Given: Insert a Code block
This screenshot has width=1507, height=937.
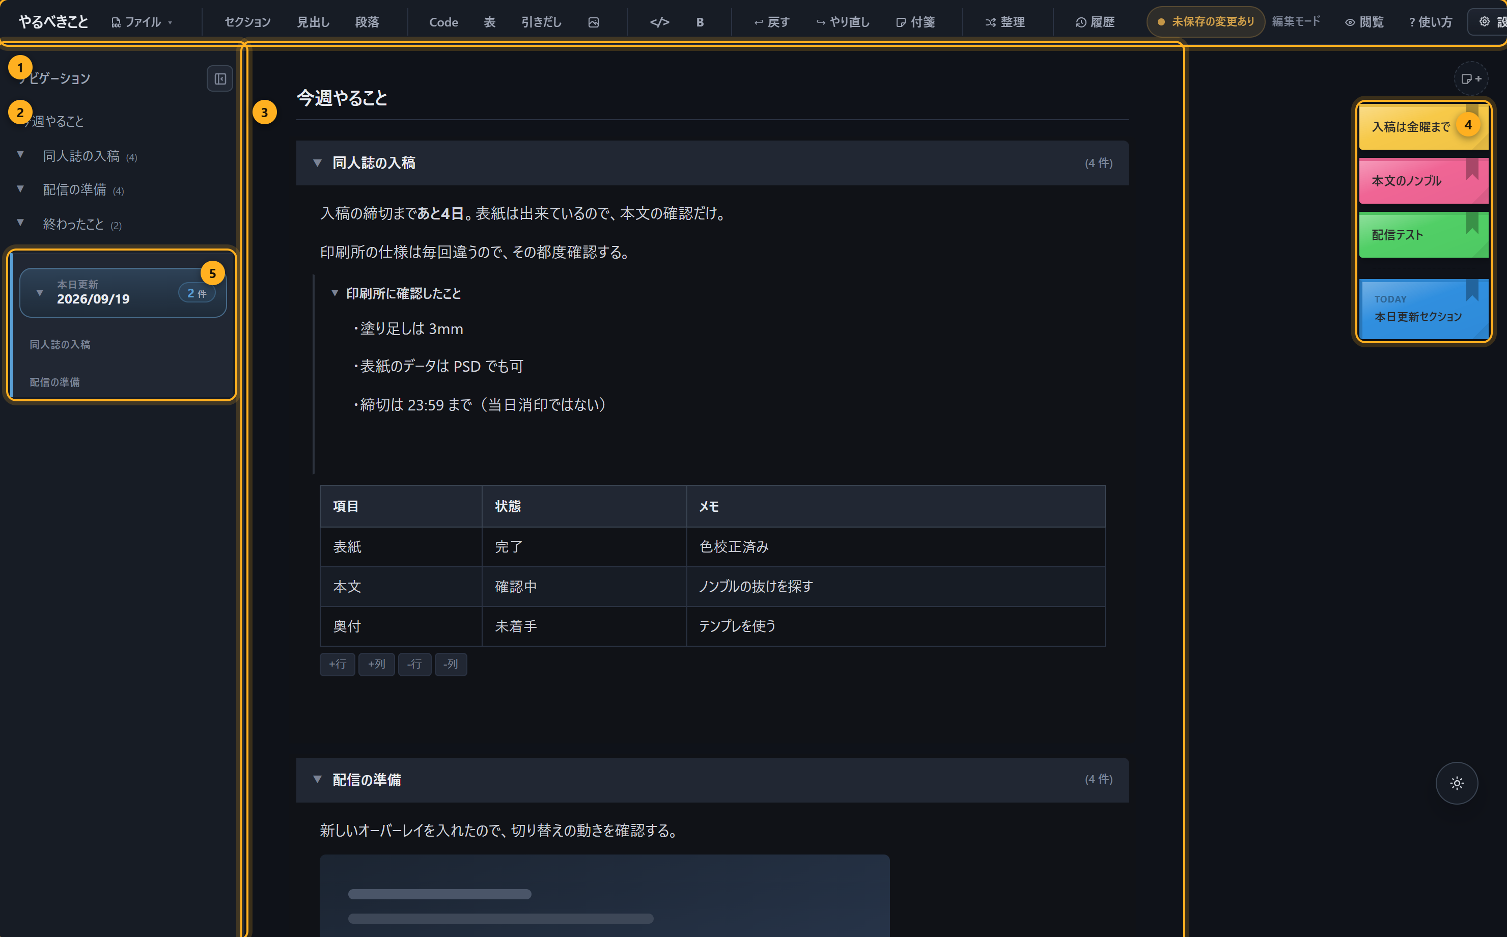Looking at the screenshot, I should click(443, 22).
